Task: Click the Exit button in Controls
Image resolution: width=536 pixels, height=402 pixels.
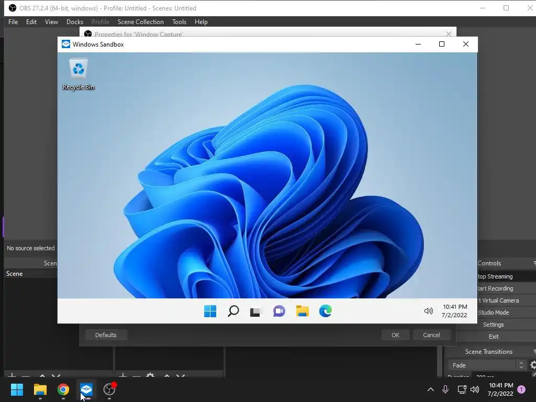Action: tap(494, 337)
